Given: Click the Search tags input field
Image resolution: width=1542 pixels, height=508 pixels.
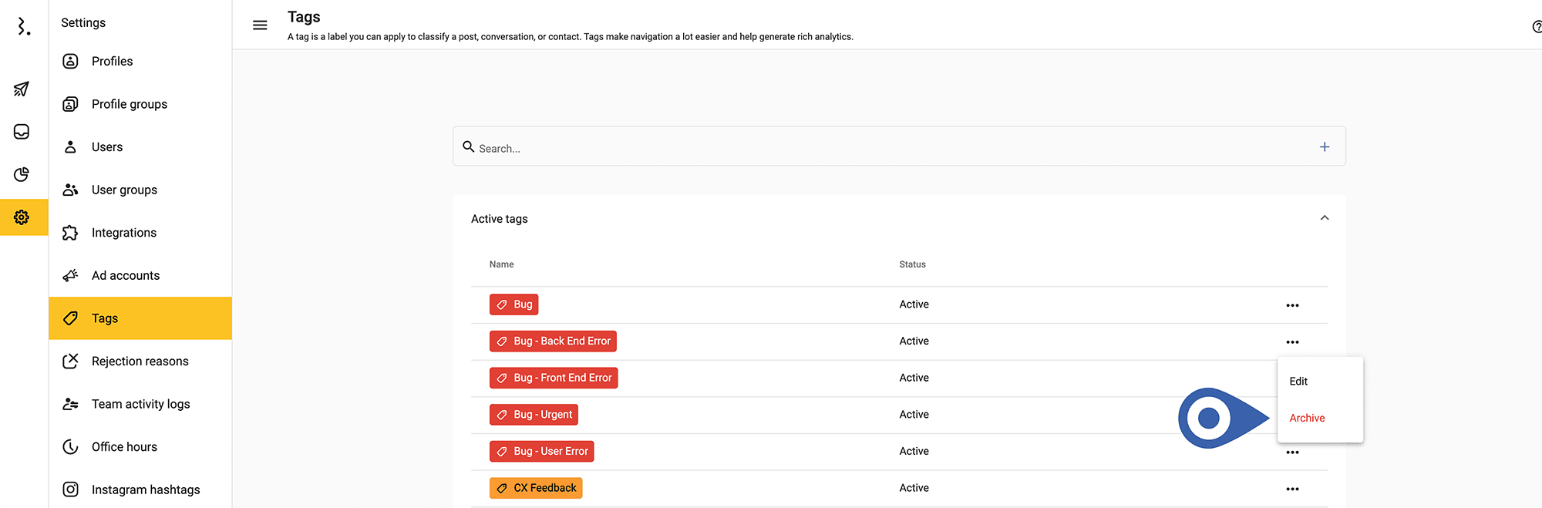Looking at the screenshot, I should (x=887, y=147).
